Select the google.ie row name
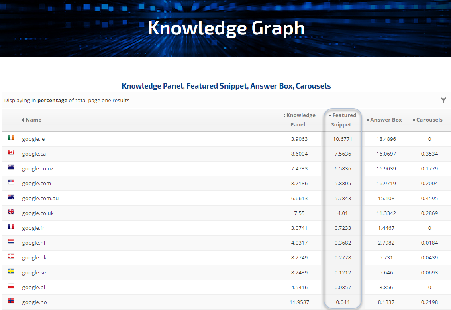Screen dimensions: 451x310 (33, 139)
